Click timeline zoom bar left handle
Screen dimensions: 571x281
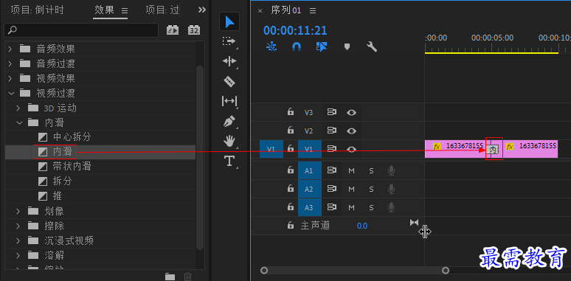[264, 271]
